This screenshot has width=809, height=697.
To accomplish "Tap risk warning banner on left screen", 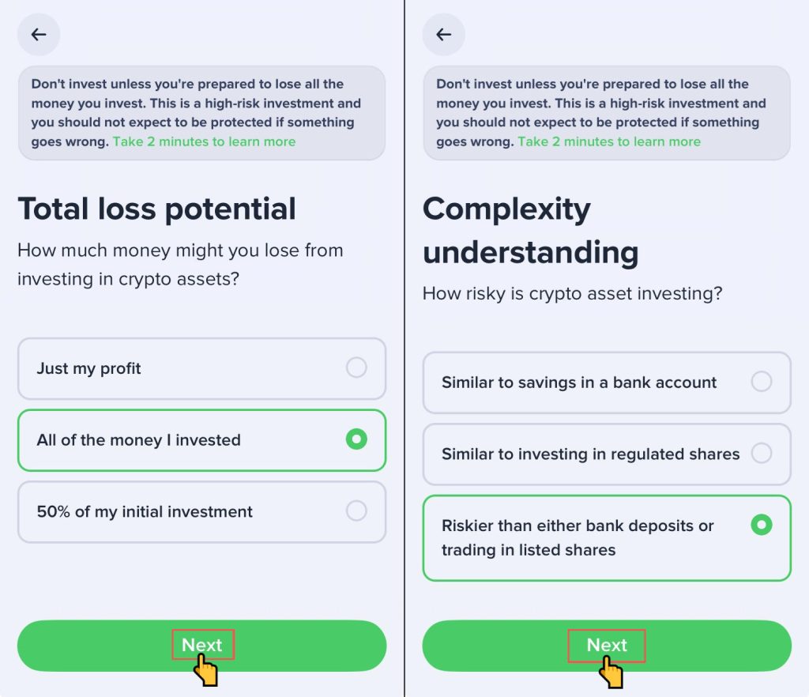I will coord(201,103).
